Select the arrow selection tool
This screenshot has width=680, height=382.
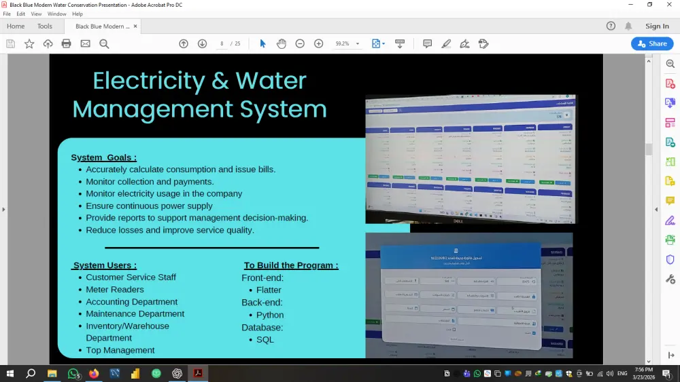[262, 43]
